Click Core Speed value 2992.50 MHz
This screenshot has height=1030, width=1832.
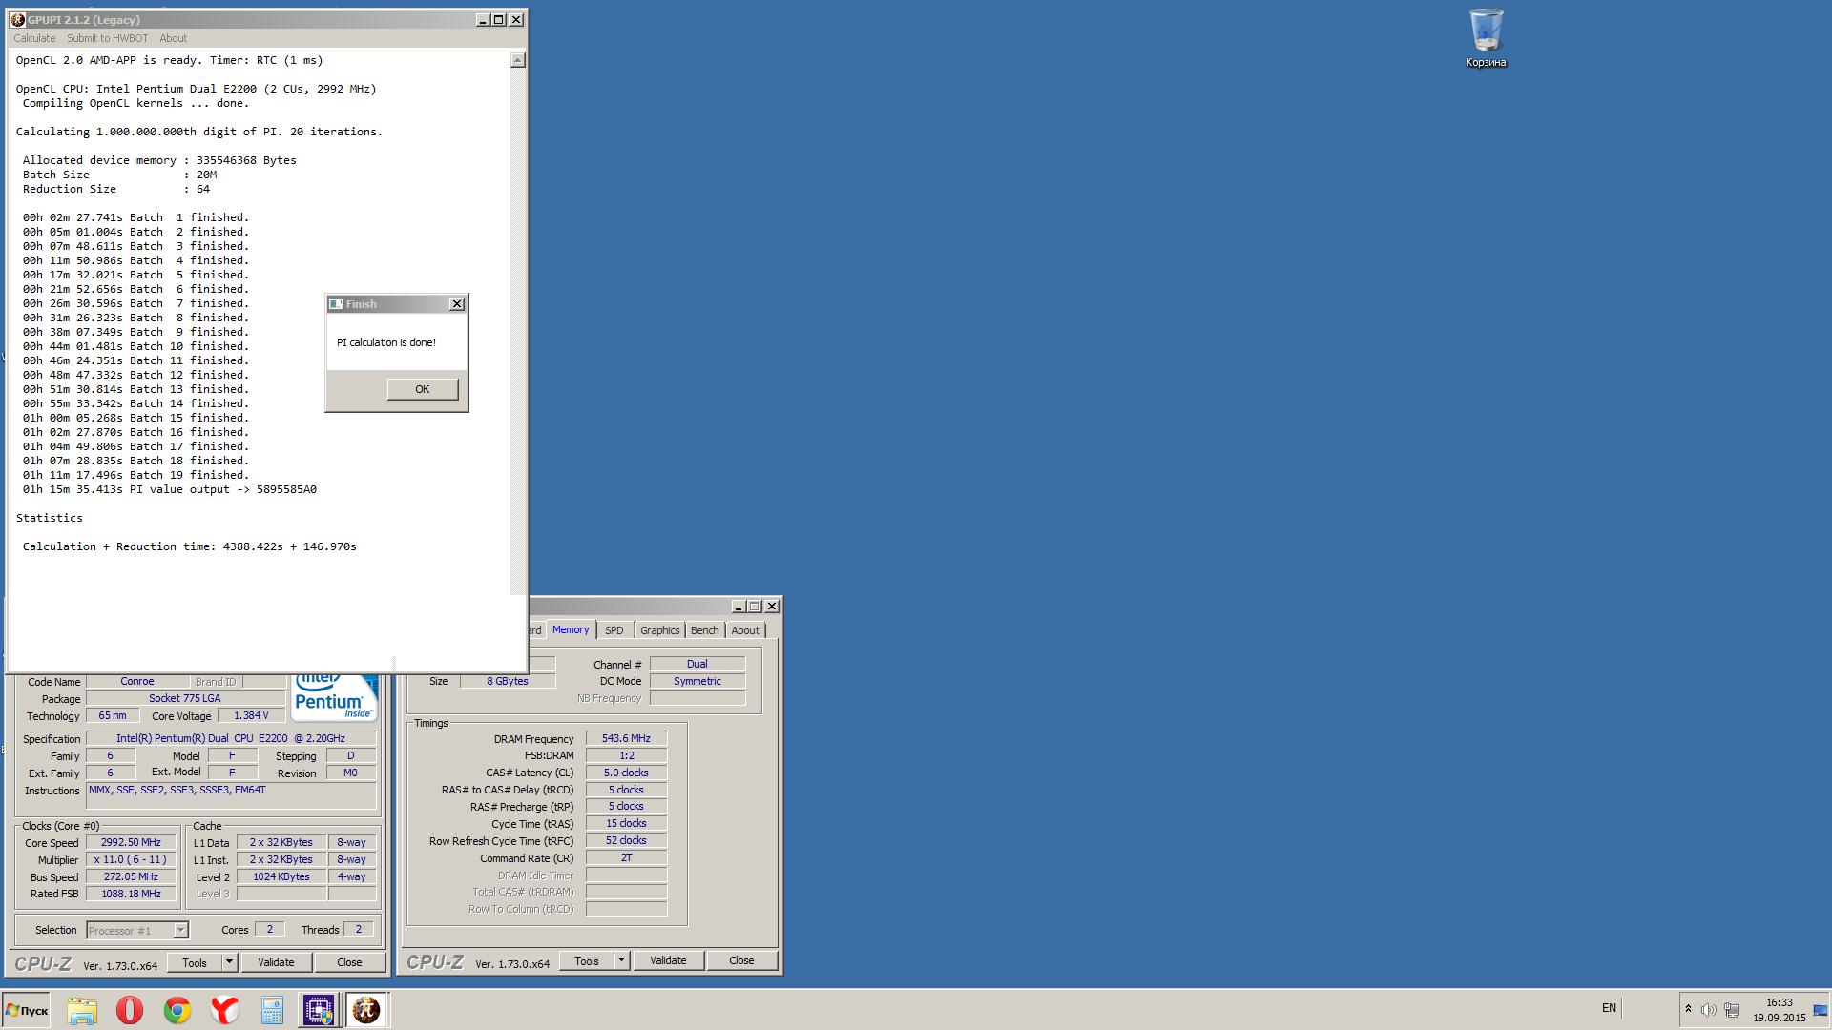point(131,842)
